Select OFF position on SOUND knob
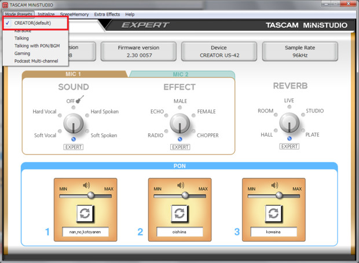The width and height of the screenshot is (359, 263). (x=74, y=107)
